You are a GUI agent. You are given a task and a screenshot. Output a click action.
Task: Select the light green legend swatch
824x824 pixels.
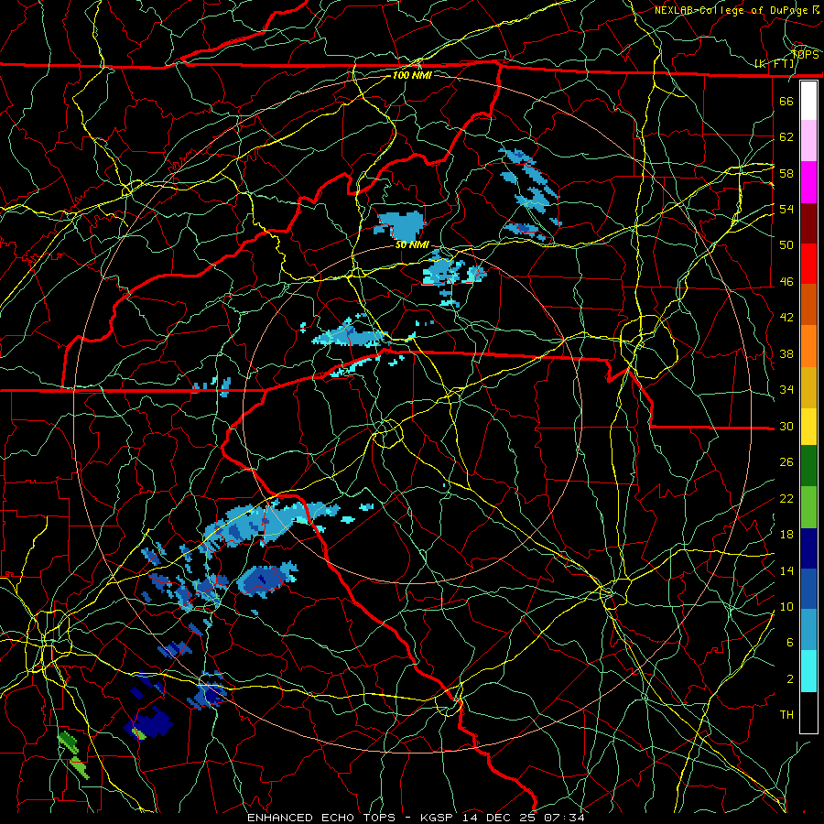click(x=808, y=507)
